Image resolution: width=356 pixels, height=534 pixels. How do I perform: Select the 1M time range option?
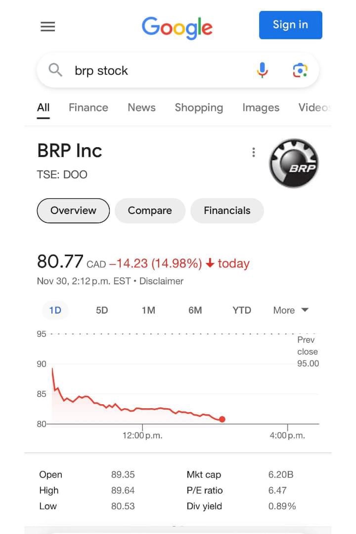coord(148,310)
